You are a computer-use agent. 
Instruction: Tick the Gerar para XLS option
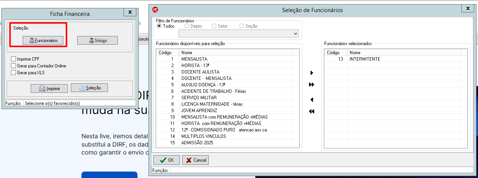click(14, 73)
